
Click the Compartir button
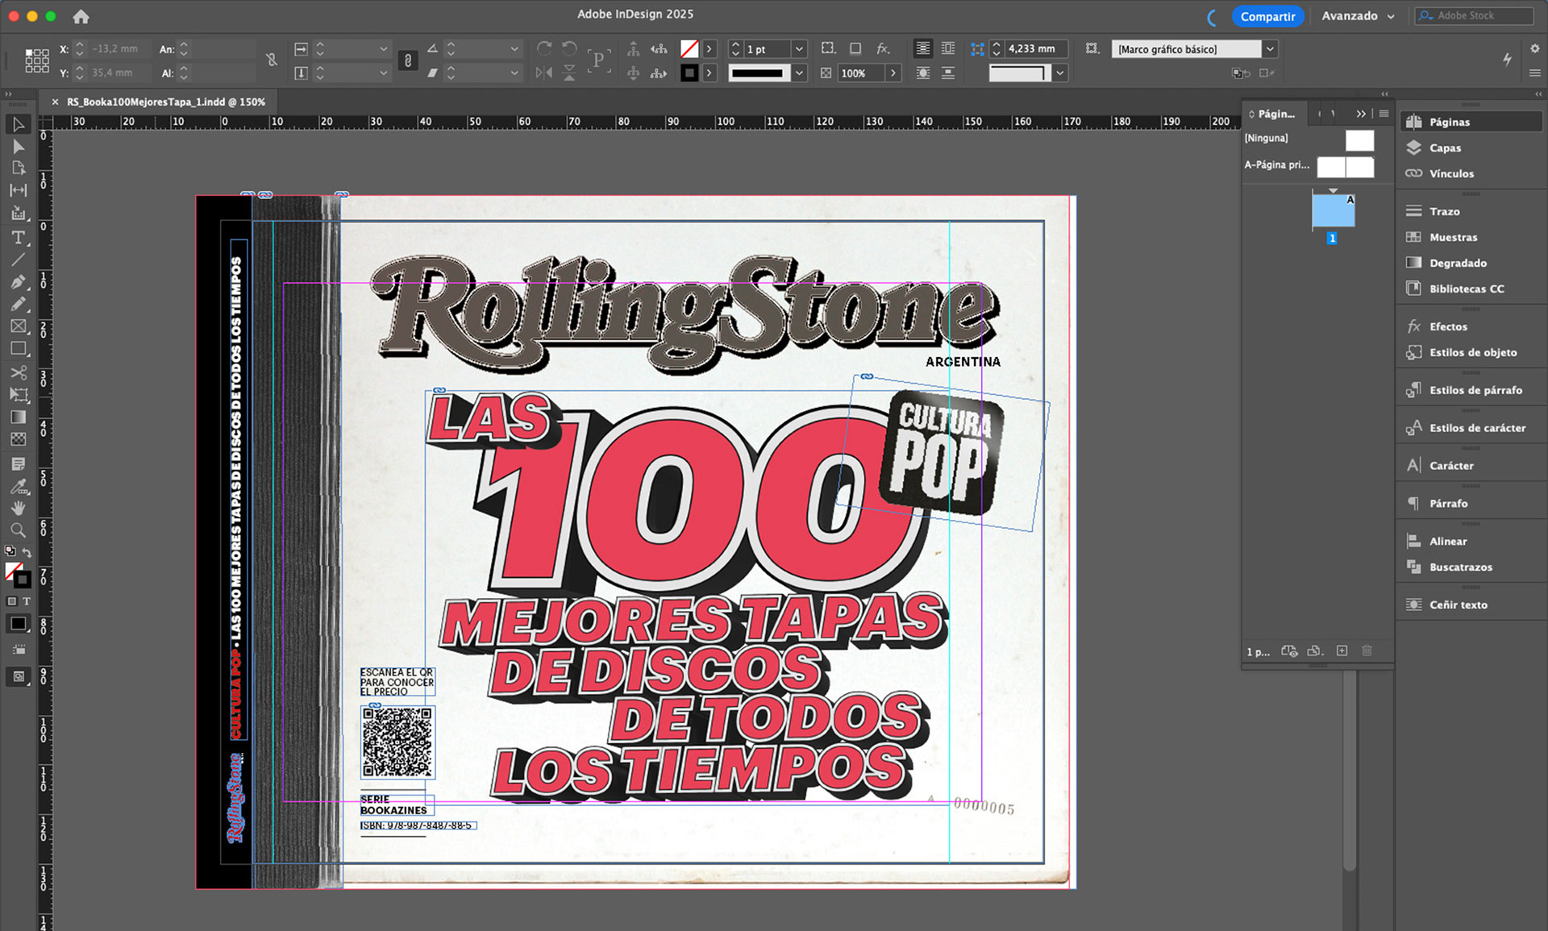(x=1267, y=16)
